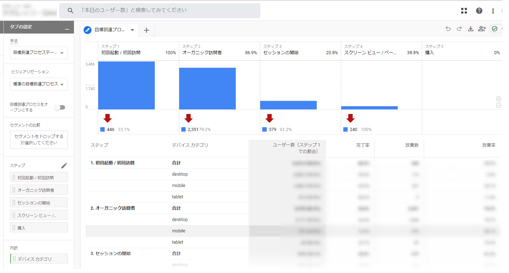Viewport: 509px width, 273px height.
Task: Click the blue legend square beside 240
Action: (346, 129)
